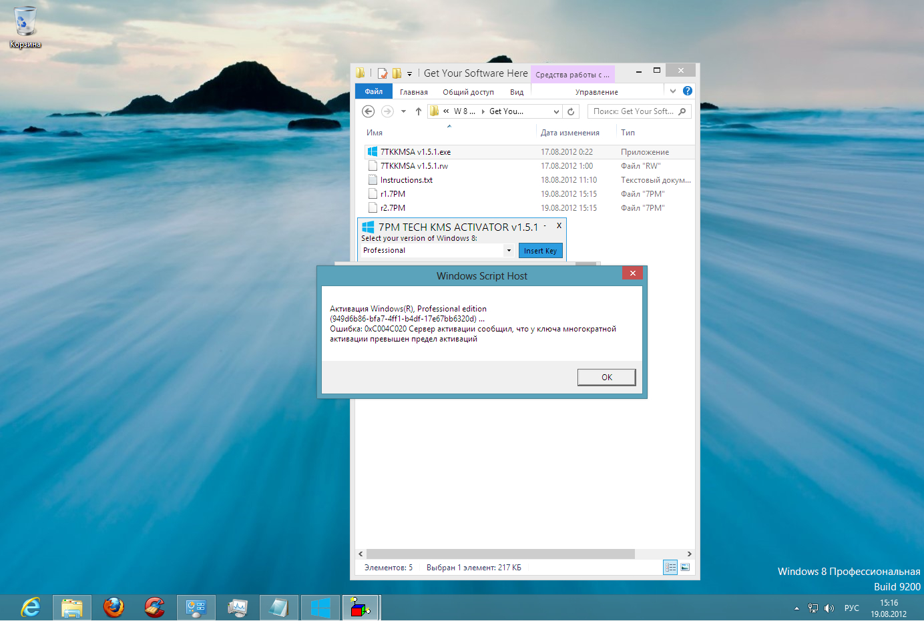Switch to large icons view button

[x=685, y=568]
